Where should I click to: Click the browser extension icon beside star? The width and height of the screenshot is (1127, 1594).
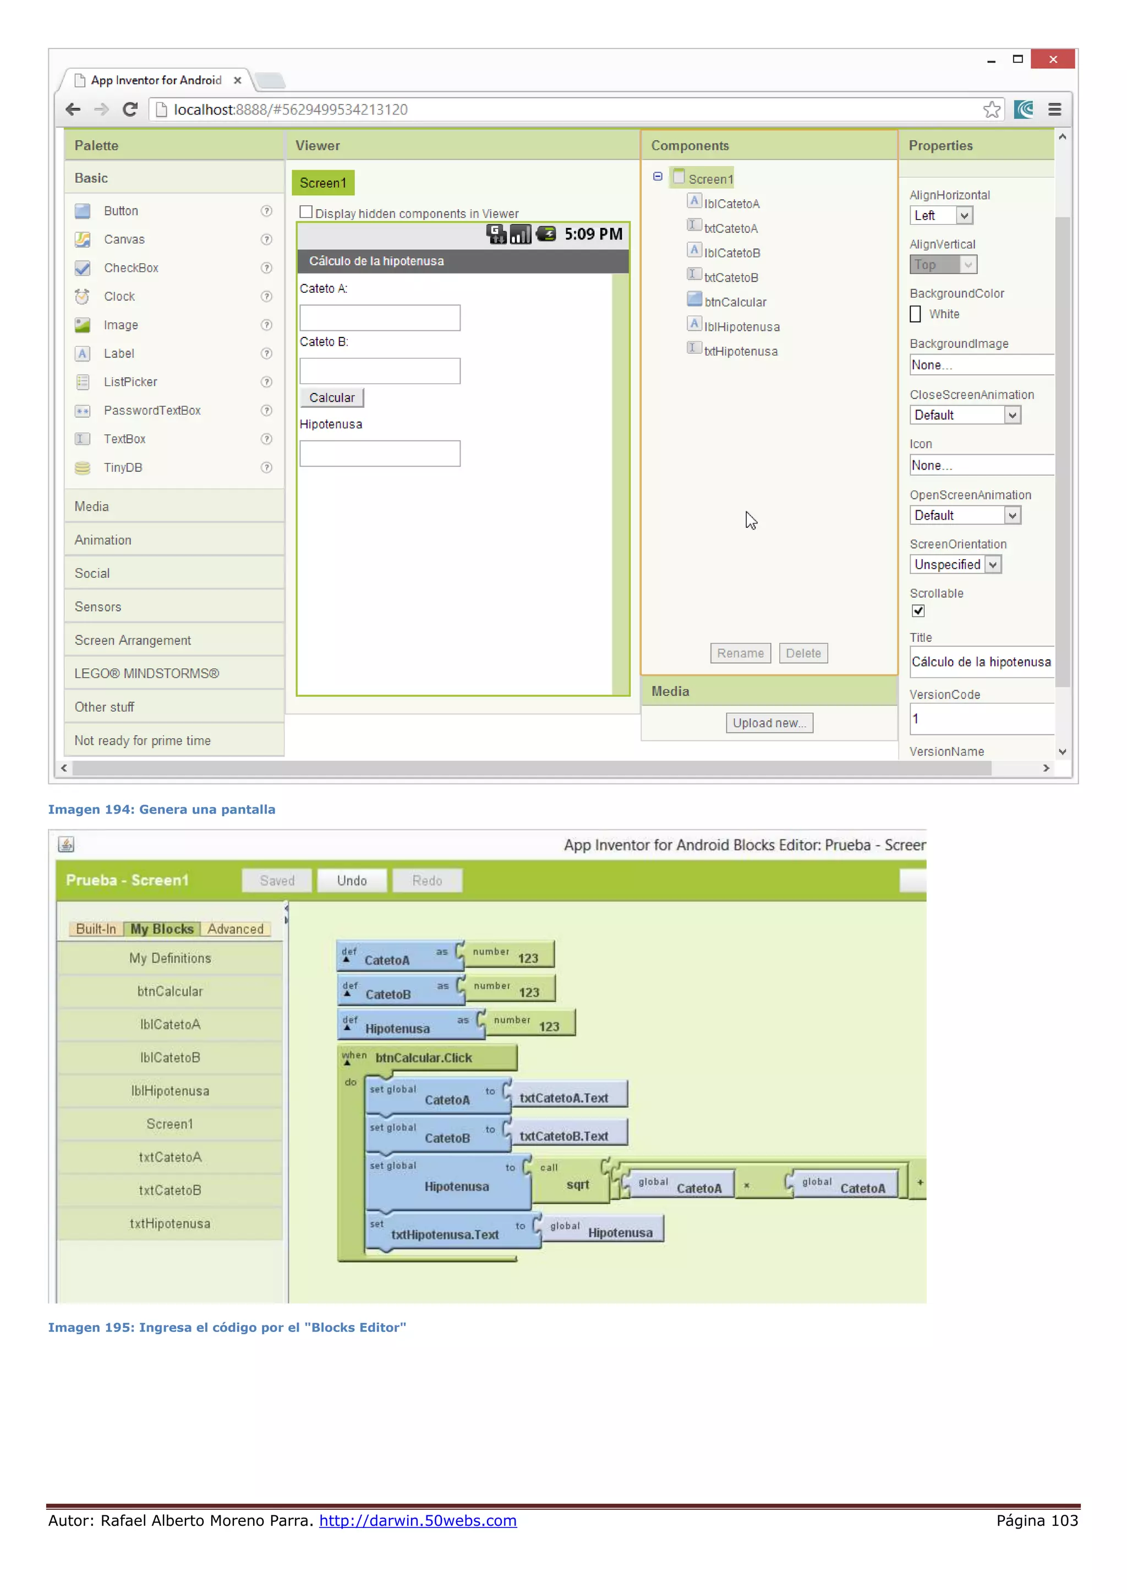[1024, 109]
